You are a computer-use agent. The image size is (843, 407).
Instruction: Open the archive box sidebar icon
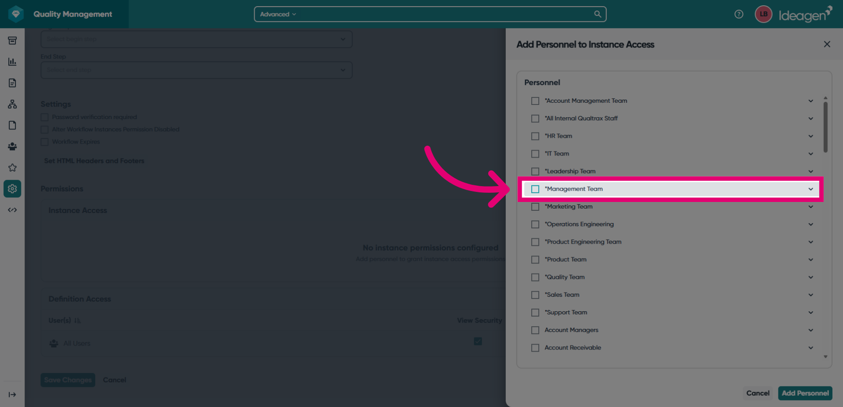12,41
